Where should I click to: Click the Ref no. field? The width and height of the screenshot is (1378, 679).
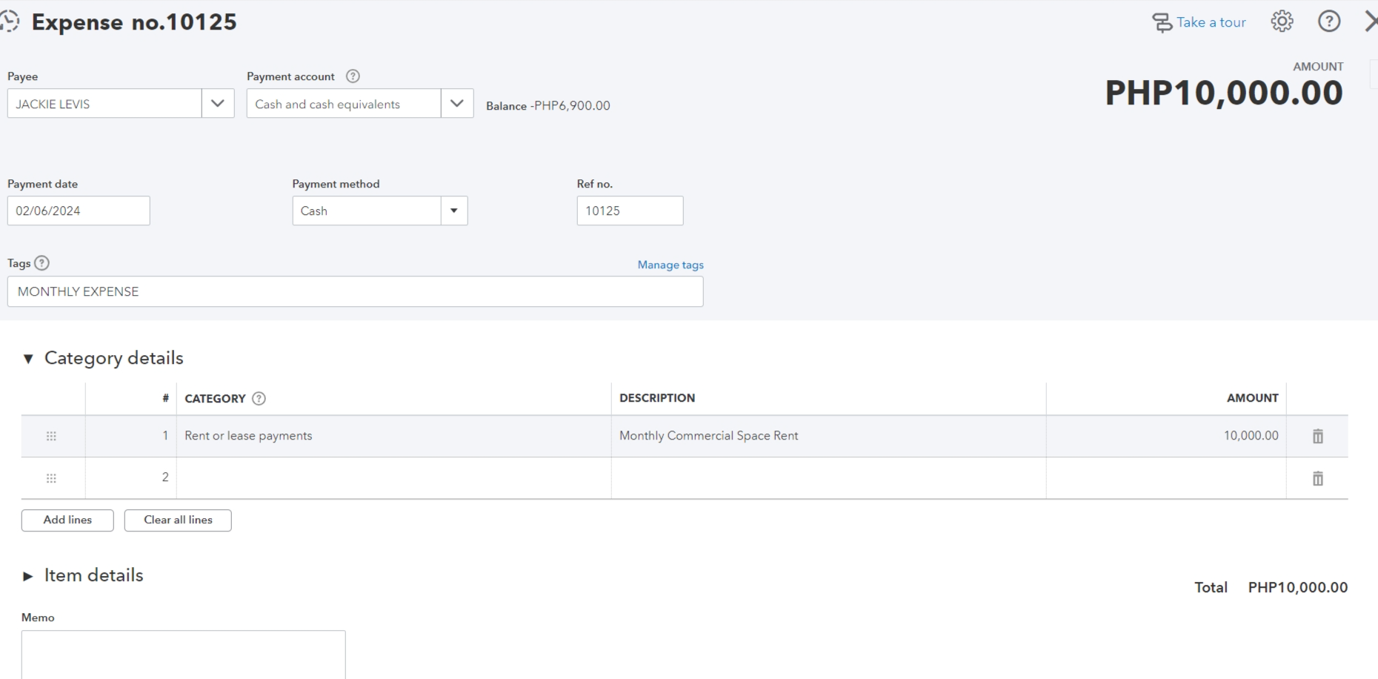(x=630, y=211)
